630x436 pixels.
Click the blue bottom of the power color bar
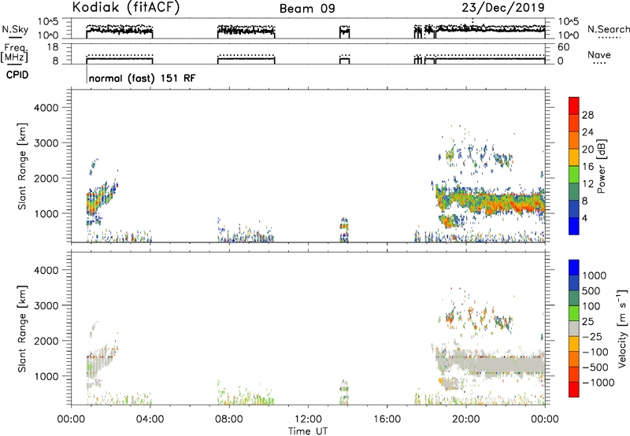tap(574, 226)
